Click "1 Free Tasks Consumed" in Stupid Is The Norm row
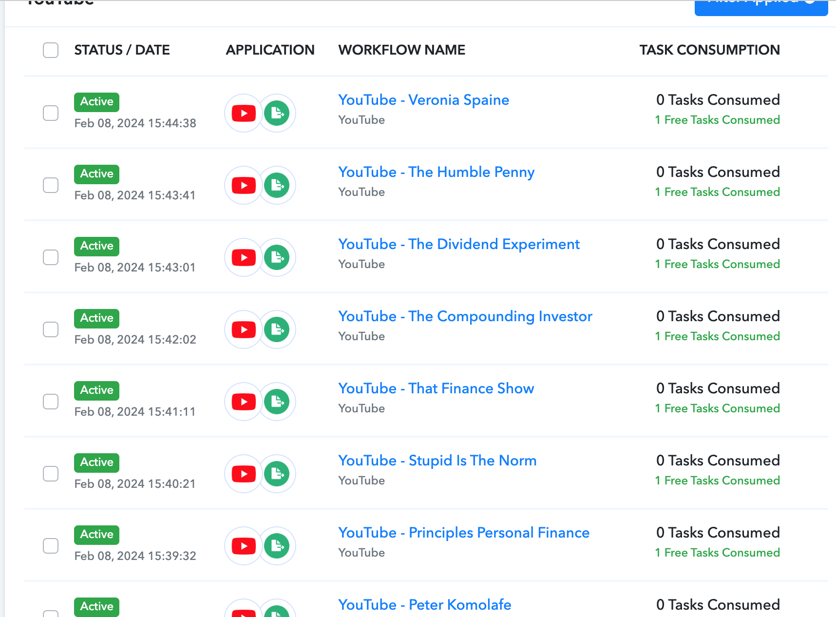This screenshot has width=836, height=617. (x=717, y=481)
